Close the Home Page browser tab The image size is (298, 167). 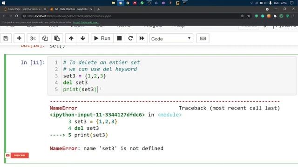45,9
